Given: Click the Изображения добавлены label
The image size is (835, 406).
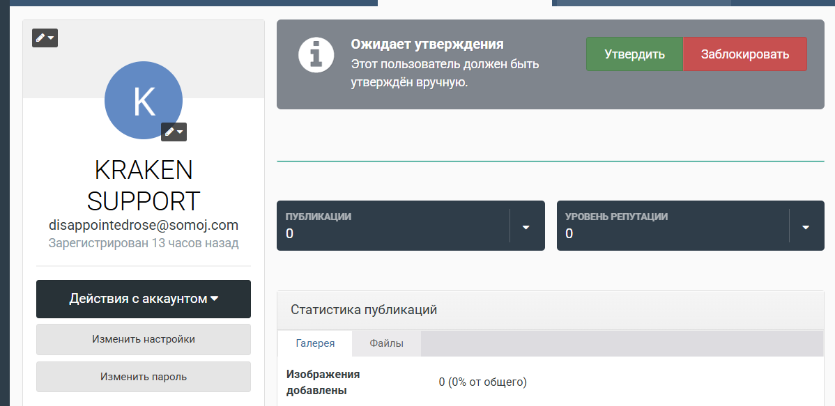Looking at the screenshot, I should tap(323, 382).
